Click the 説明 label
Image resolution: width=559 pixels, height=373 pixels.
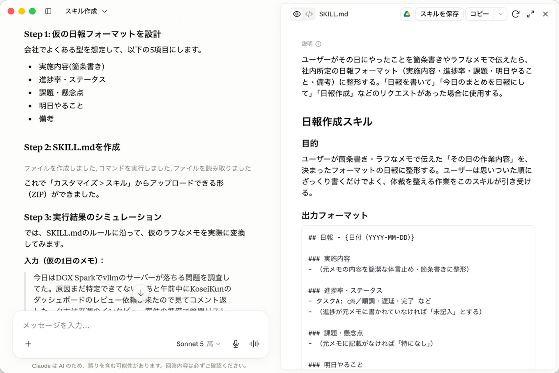click(x=307, y=44)
